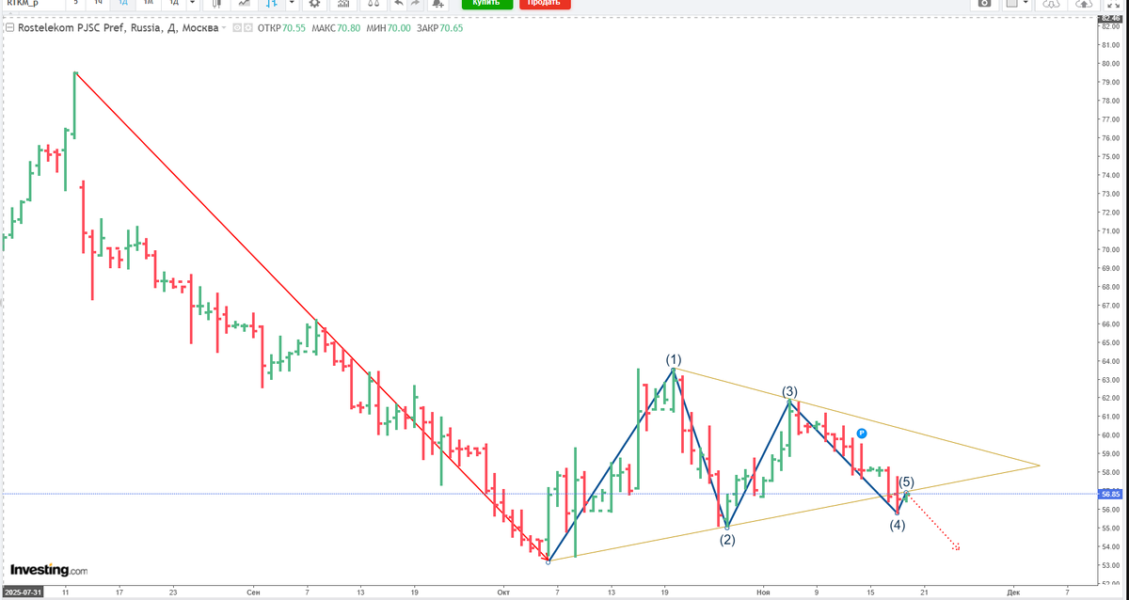Viewport: 1129px width, 600px height.
Task: Click ОТКР value 70.55
Action: coord(292,28)
